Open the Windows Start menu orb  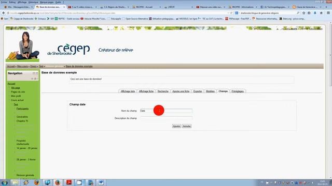click(x=5, y=182)
